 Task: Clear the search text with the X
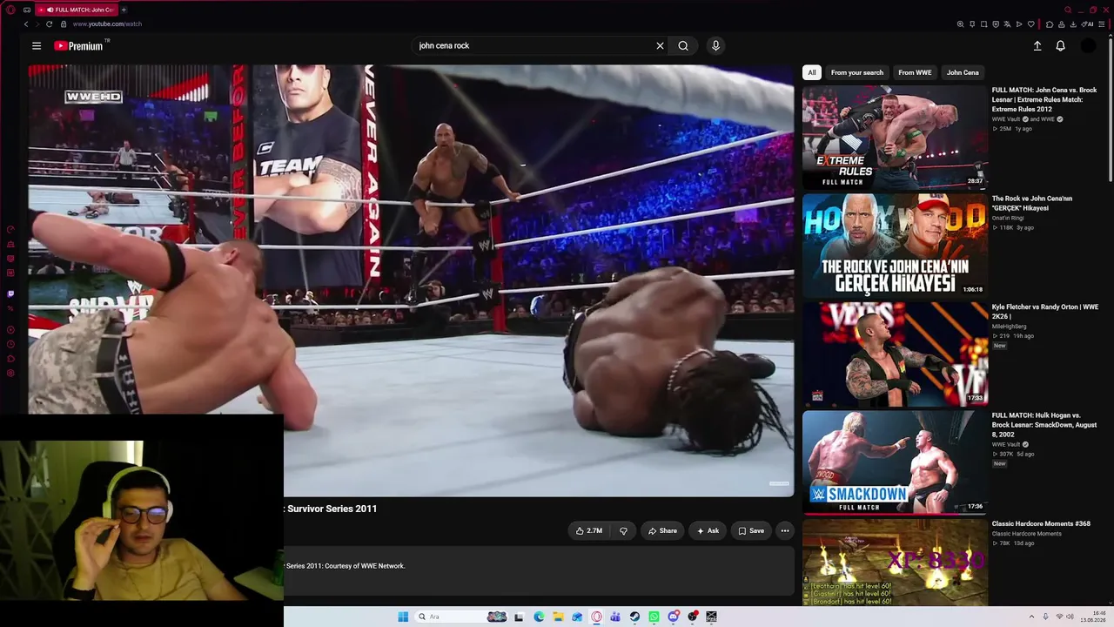pyautogui.click(x=660, y=46)
